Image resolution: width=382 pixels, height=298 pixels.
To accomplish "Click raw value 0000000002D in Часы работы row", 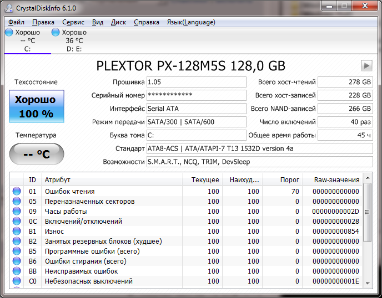I will click(336, 212).
